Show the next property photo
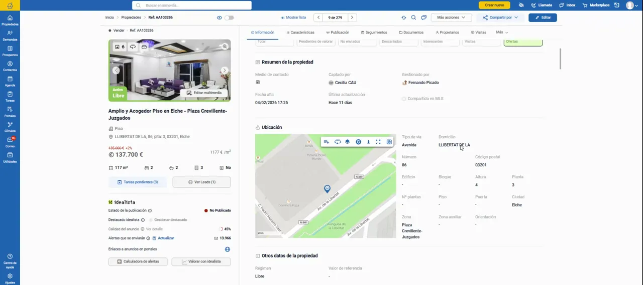This screenshot has width=643, height=285. click(224, 71)
